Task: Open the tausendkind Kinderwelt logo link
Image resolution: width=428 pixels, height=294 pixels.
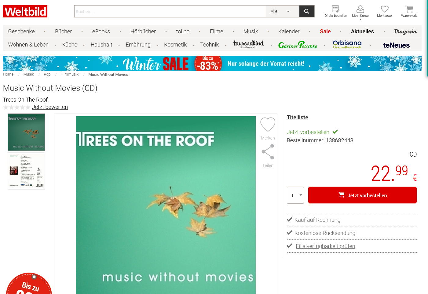Action: coord(248,45)
